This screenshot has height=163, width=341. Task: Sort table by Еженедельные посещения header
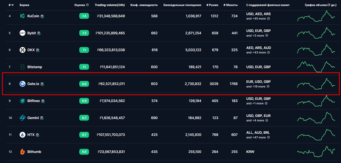182,5
